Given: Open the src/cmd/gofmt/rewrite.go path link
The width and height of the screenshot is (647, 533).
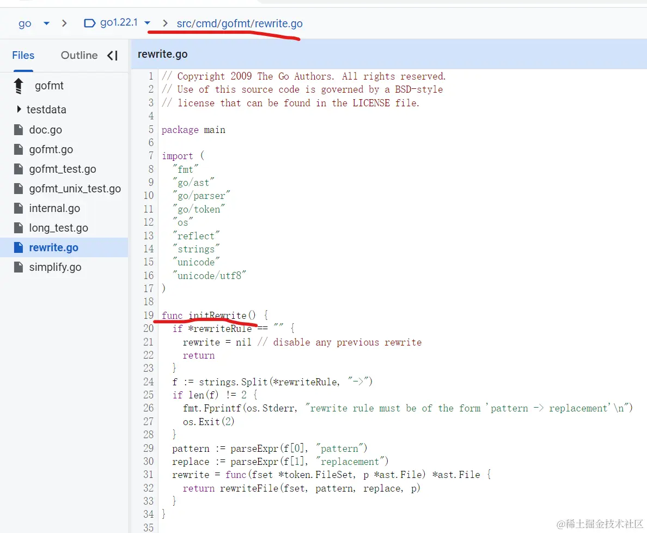Looking at the screenshot, I should tap(240, 23).
